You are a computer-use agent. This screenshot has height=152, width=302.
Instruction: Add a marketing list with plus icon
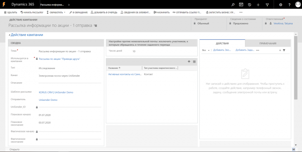click(x=189, y=61)
